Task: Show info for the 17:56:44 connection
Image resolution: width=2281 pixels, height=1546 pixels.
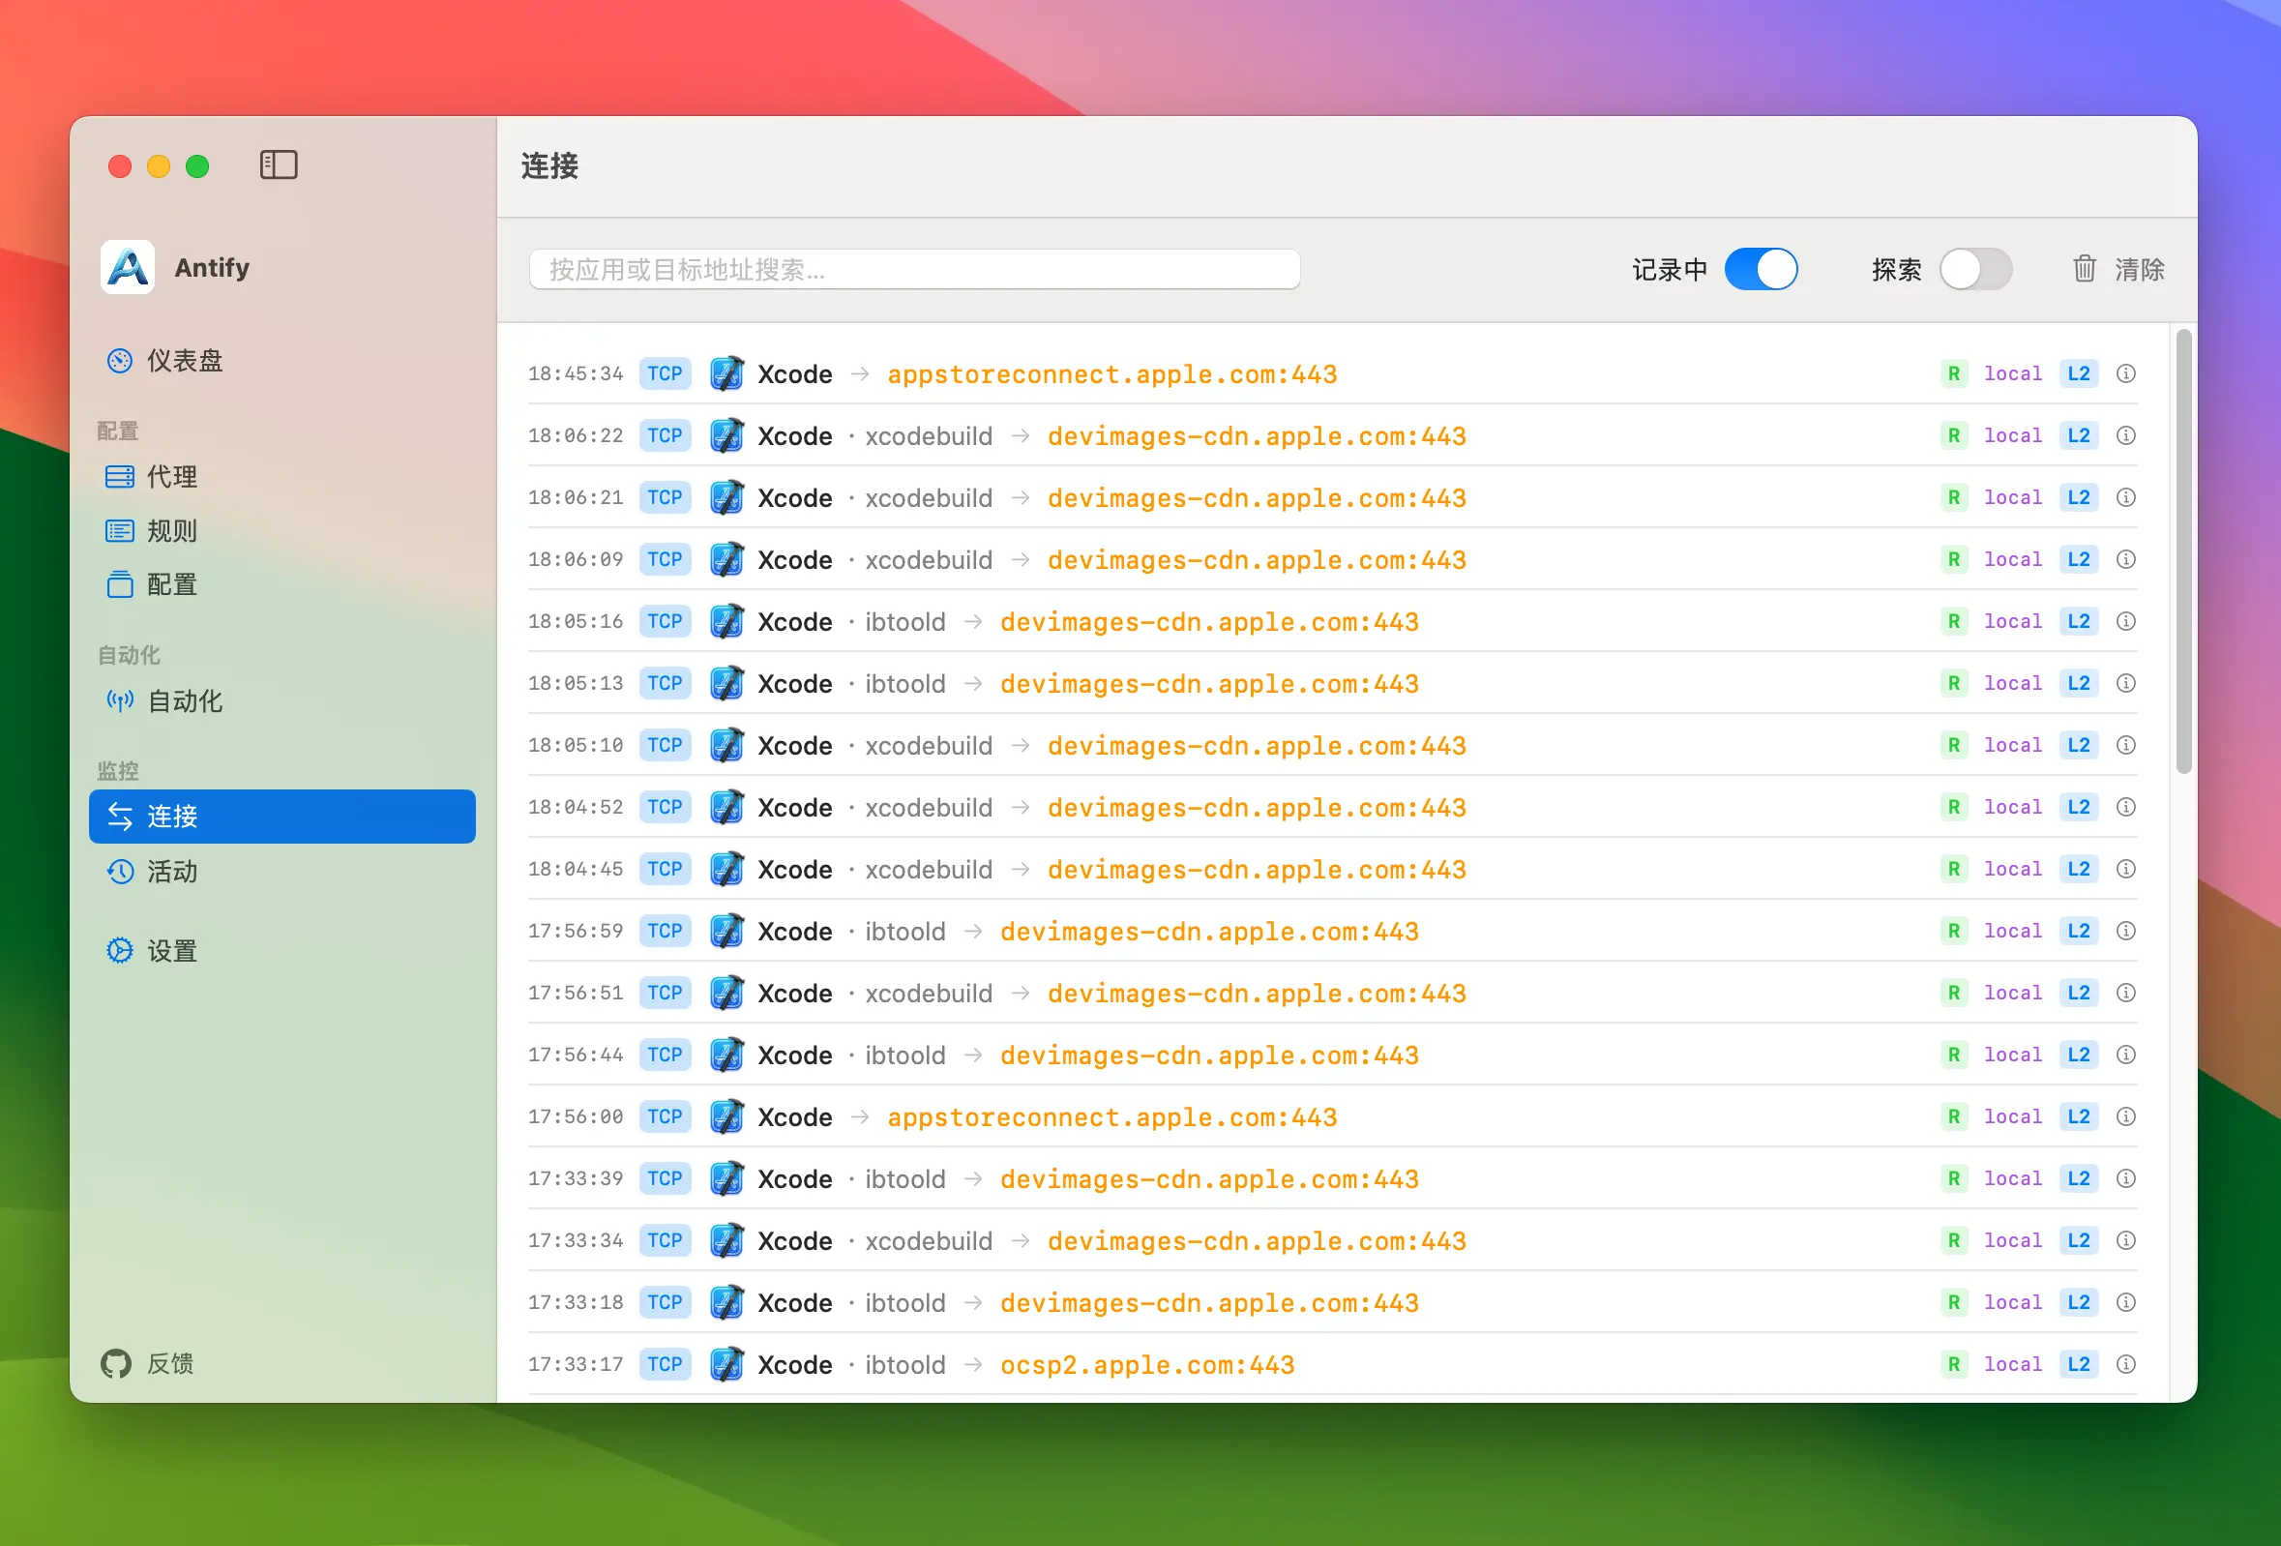Action: click(2126, 1055)
